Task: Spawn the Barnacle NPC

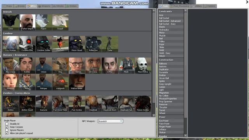Action: click(x=44, y=103)
